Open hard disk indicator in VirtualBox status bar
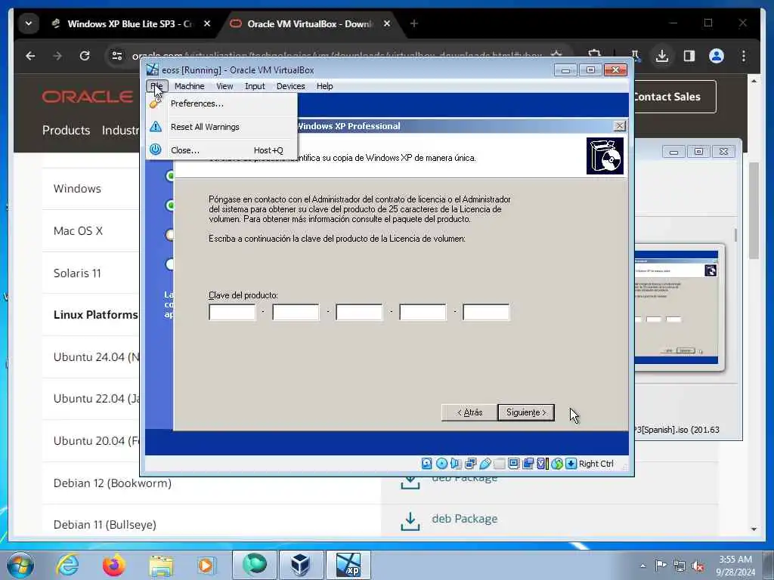Screen dimensions: 774x580 427,464
